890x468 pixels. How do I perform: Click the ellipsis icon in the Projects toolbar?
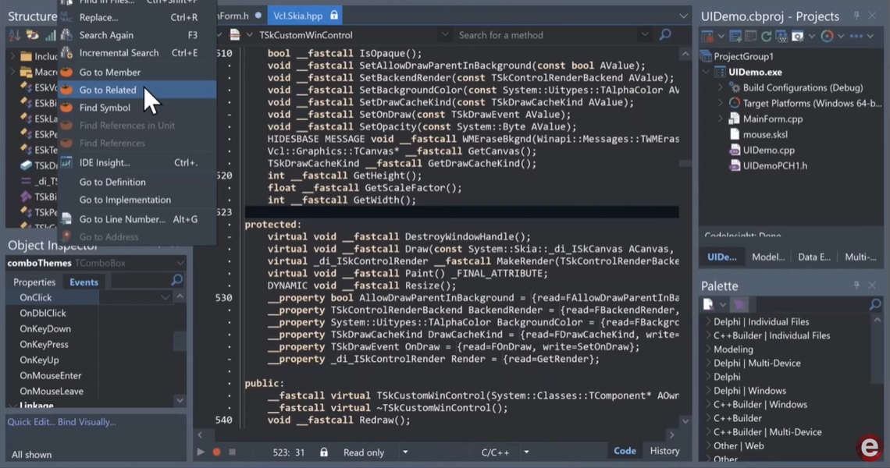[x=856, y=37]
